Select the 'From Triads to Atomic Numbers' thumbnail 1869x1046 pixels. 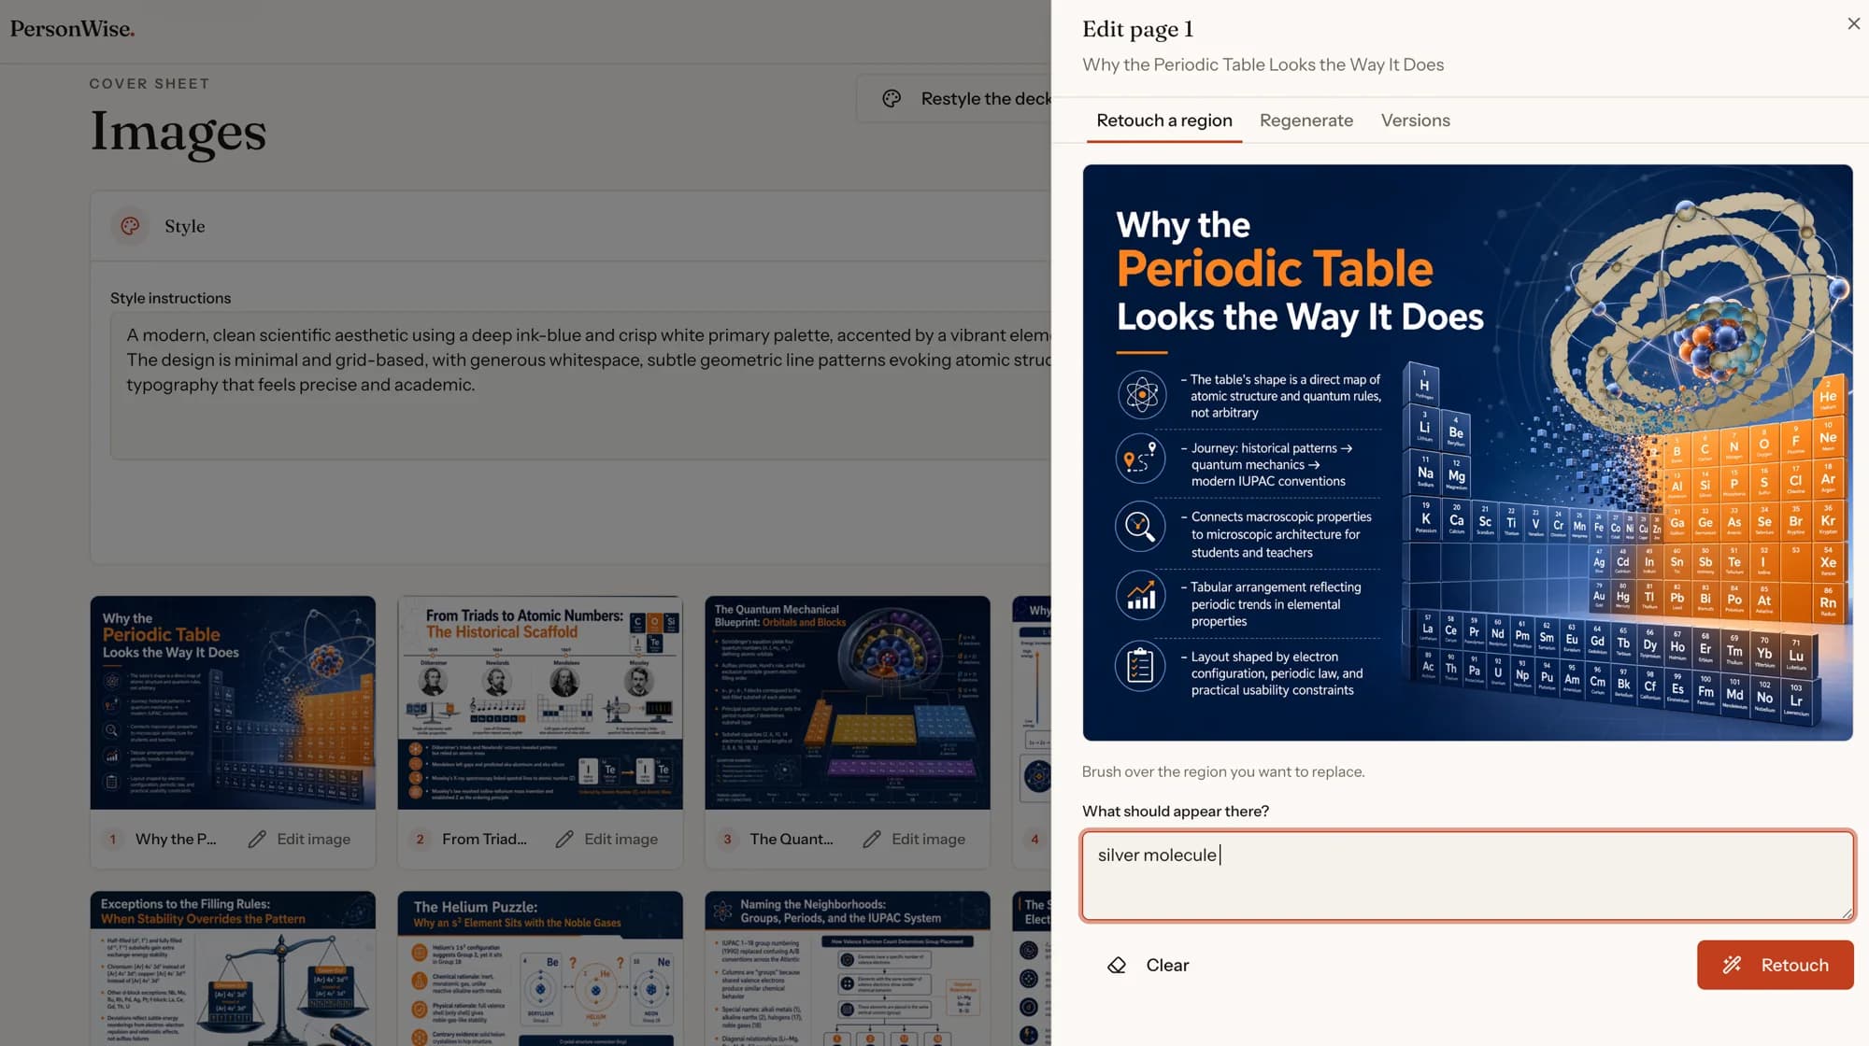pos(540,702)
